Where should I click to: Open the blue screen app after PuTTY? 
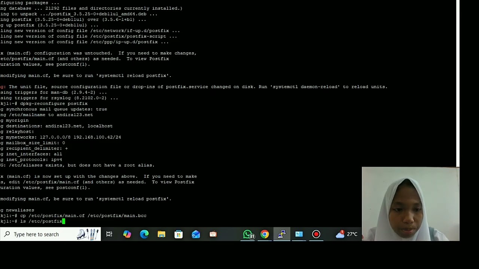pos(299,234)
